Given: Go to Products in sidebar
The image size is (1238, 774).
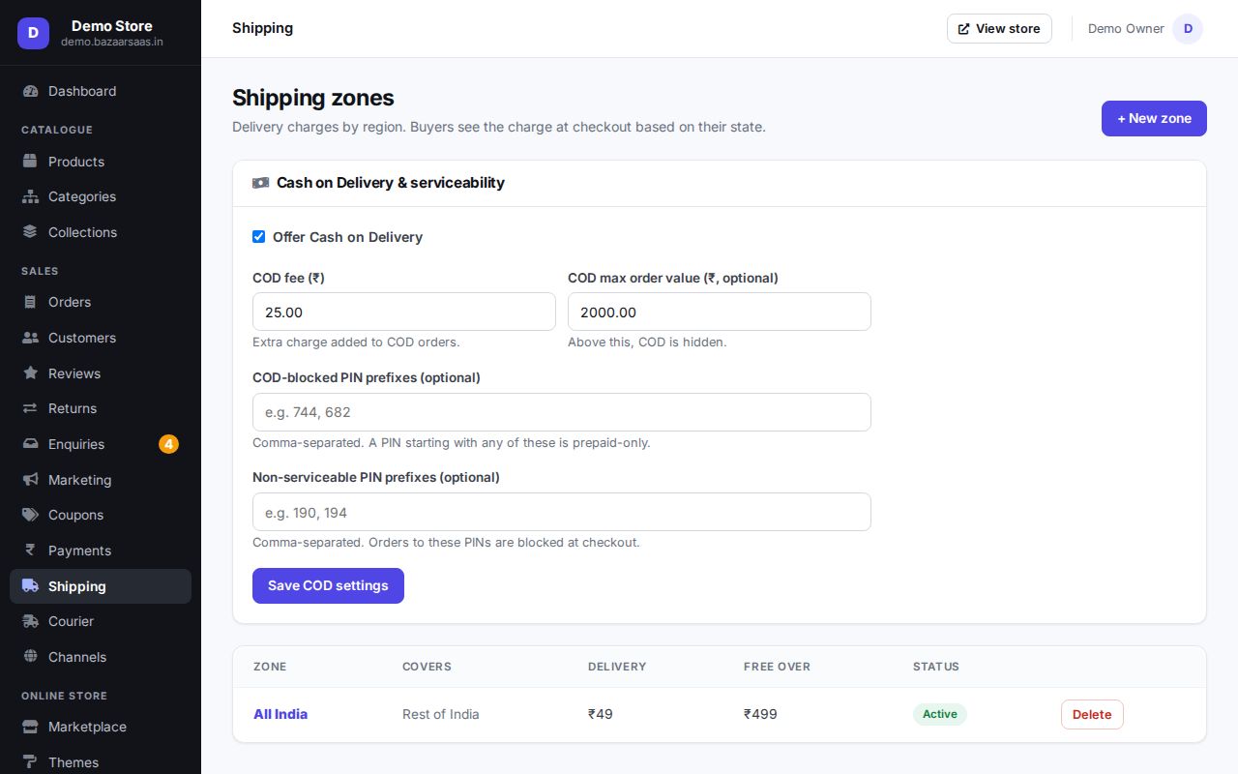Looking at the screenshot, I should [101, 162].
